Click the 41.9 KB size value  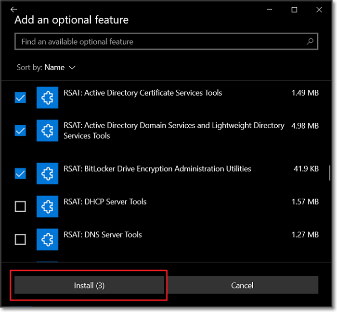tap(306, 169)
